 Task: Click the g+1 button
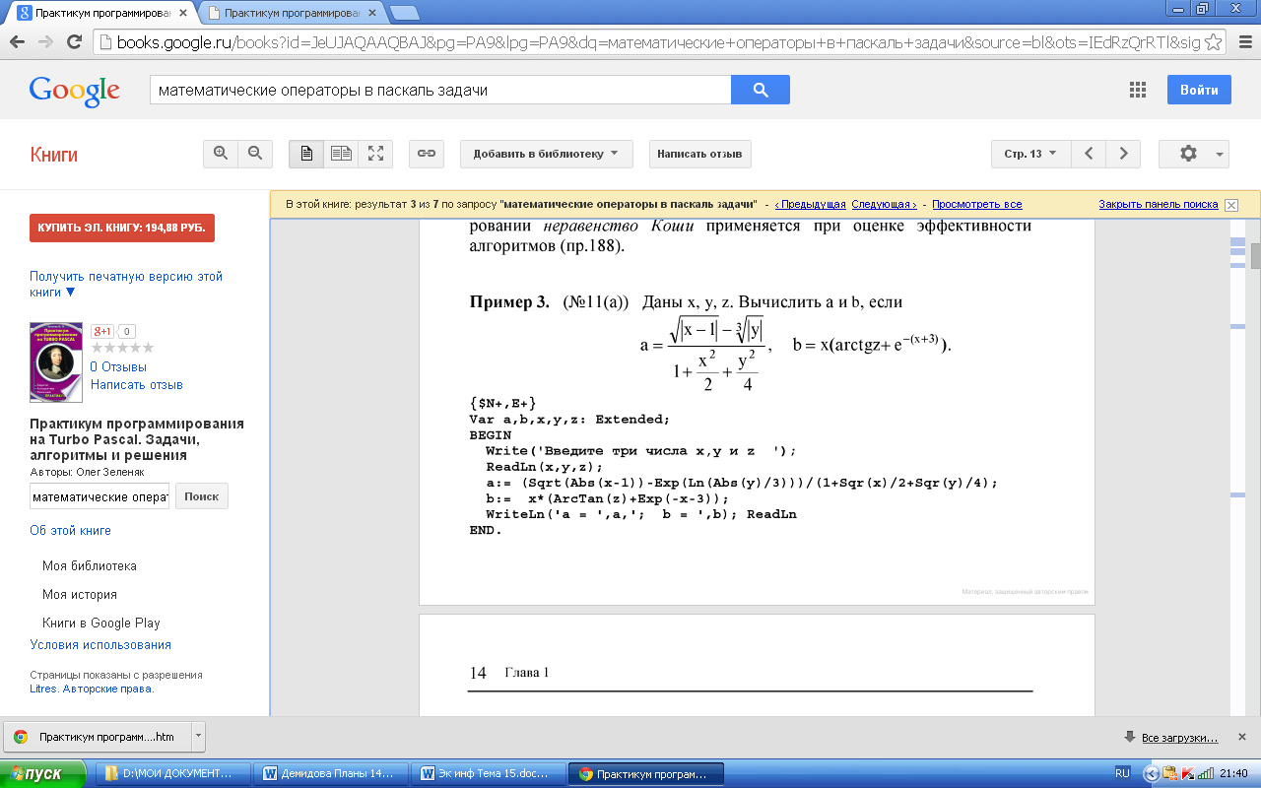pos(102,332)
